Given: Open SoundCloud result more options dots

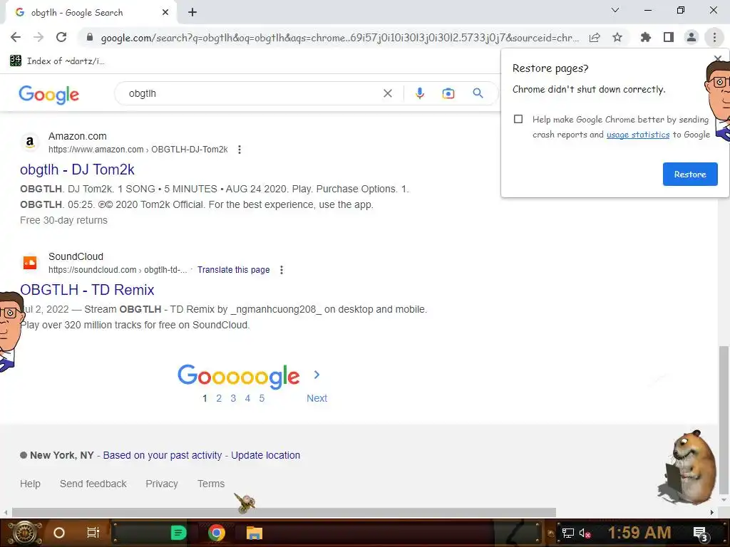Looking at the screenshot, I should click(x=281, y=270).
